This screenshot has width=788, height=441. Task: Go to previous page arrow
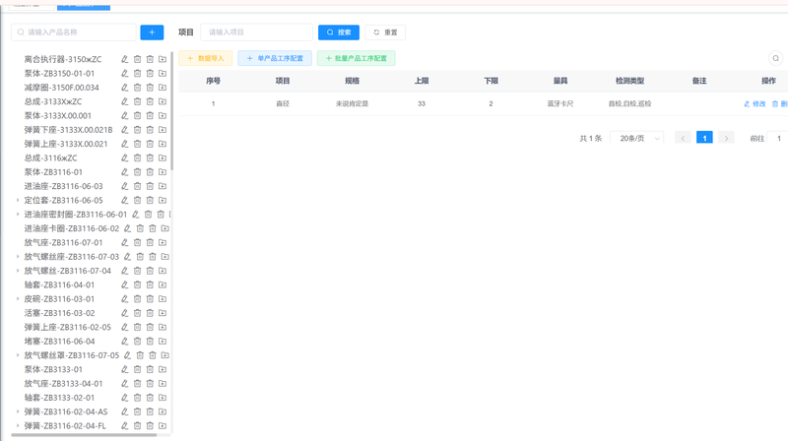683,138
